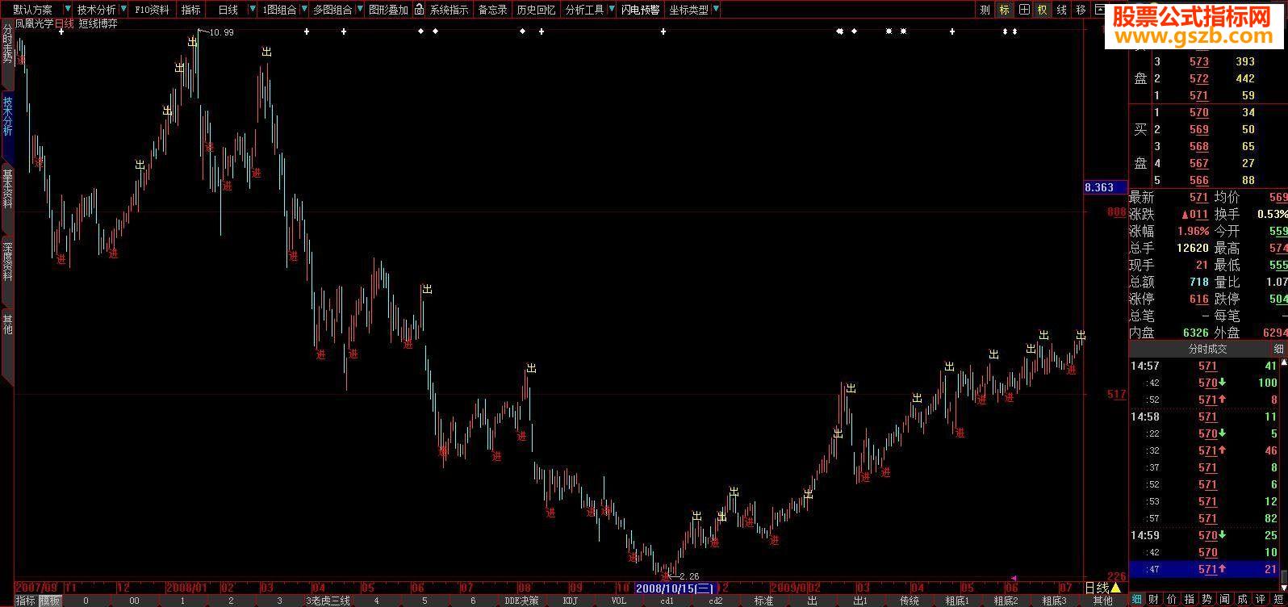Click the 分时成交 panel header
The width and height of the screenshot is (1288, 607).
click(1199, 349)
